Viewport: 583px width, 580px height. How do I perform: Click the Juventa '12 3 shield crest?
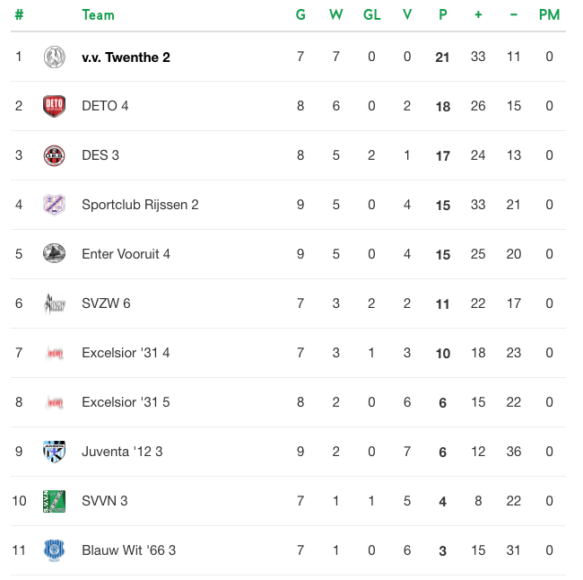[55, 452]
